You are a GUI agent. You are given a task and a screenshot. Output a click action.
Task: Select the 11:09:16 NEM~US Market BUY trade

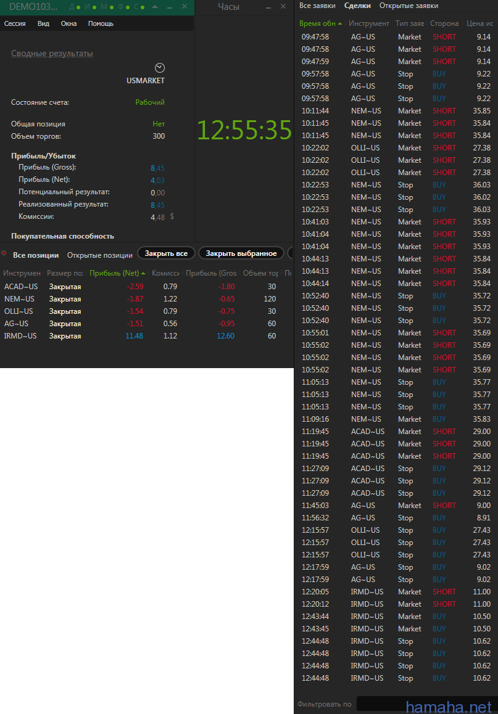tap(396, 419)
